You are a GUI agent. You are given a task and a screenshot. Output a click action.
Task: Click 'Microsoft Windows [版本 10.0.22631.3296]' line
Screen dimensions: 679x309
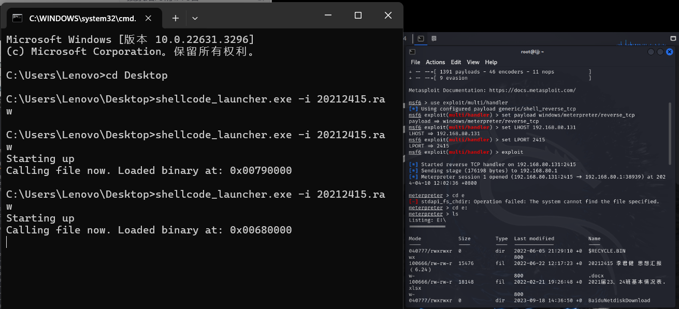tap(130, 39)
